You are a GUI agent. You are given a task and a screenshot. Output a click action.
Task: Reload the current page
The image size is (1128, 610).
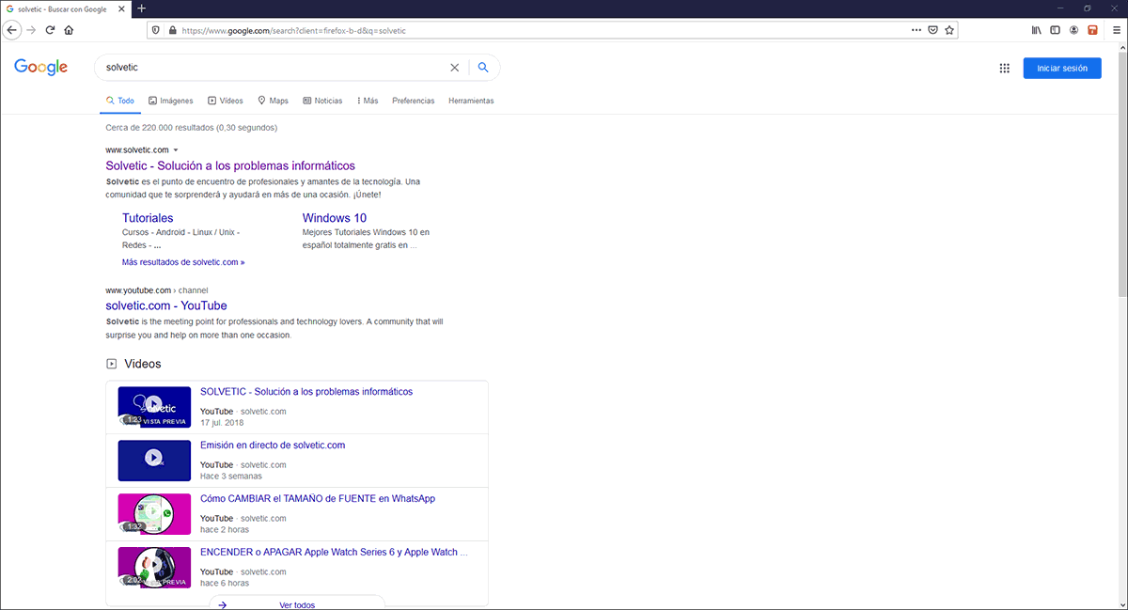point(50,30)
